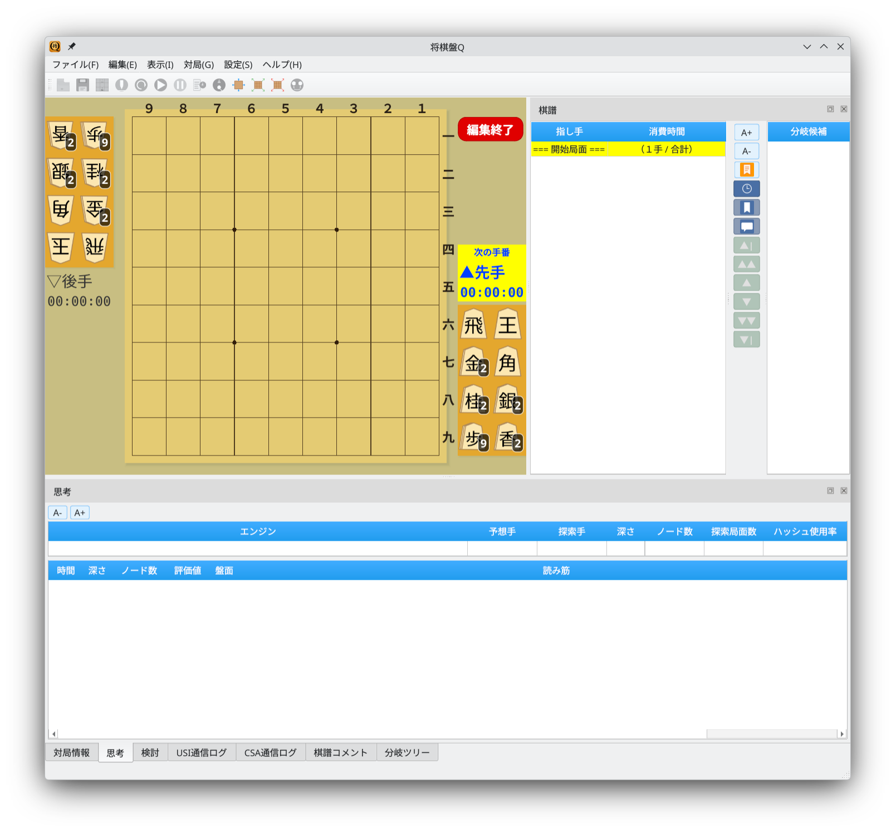Decrease thinking panel font with A-
The image size is (896, 833).
coord(57,513)
